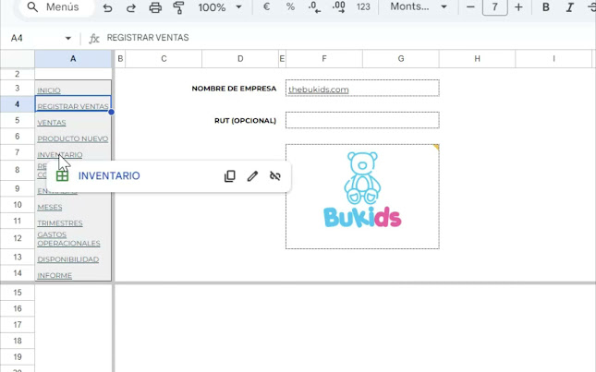
Task: Open the DISPONIBILIDAD link
Action: tap(68, 259)
